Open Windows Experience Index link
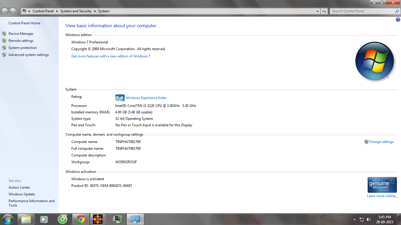 [146, 98]
